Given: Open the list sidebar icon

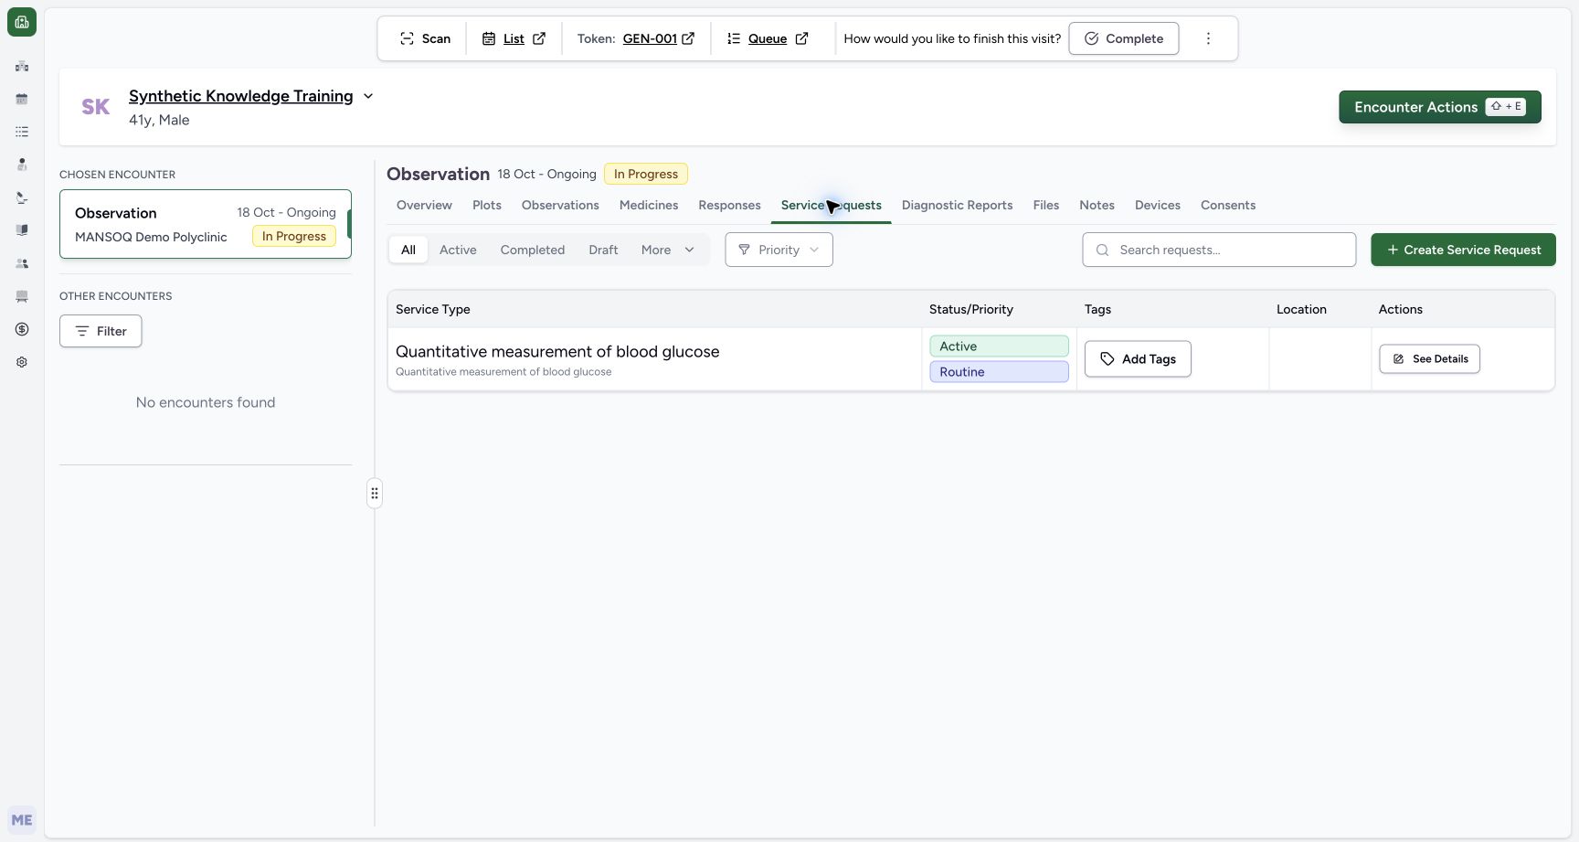Looking at the screenshot, I should click(x=22, y=132).
